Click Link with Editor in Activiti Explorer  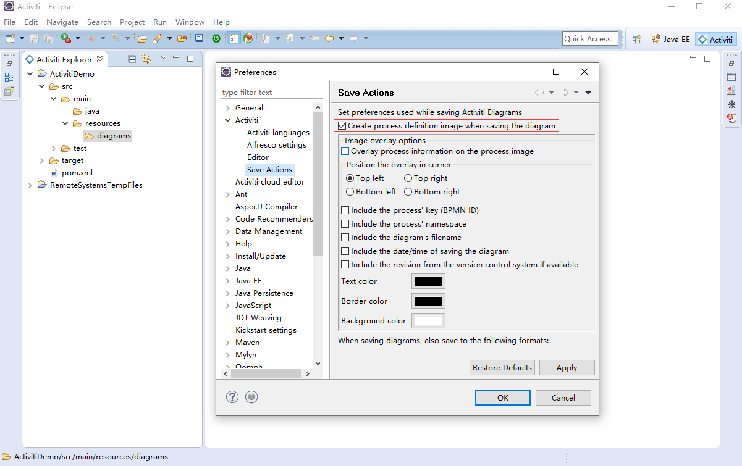tap(146, 59)
